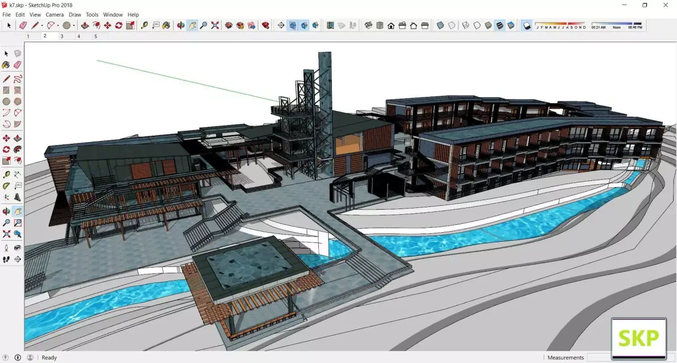The height and width of the screenshot is (363, 677).
Task: Select the Freehand tool in left toolbar
Action: [x=17, y=79]
